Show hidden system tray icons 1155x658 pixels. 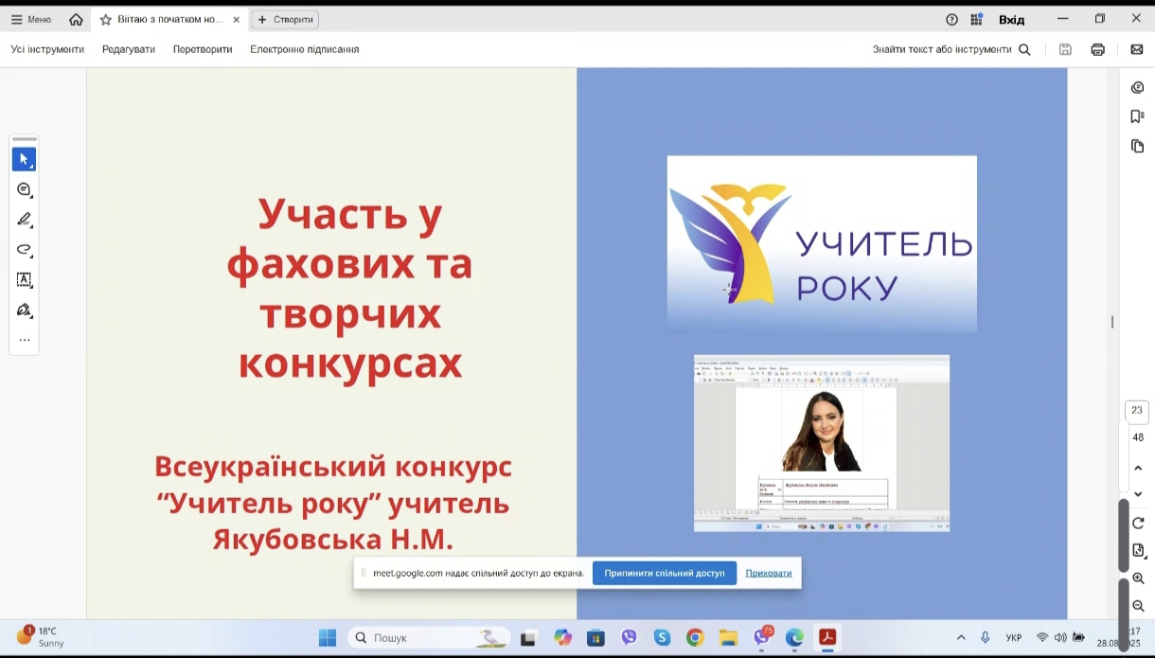(961, 638)
